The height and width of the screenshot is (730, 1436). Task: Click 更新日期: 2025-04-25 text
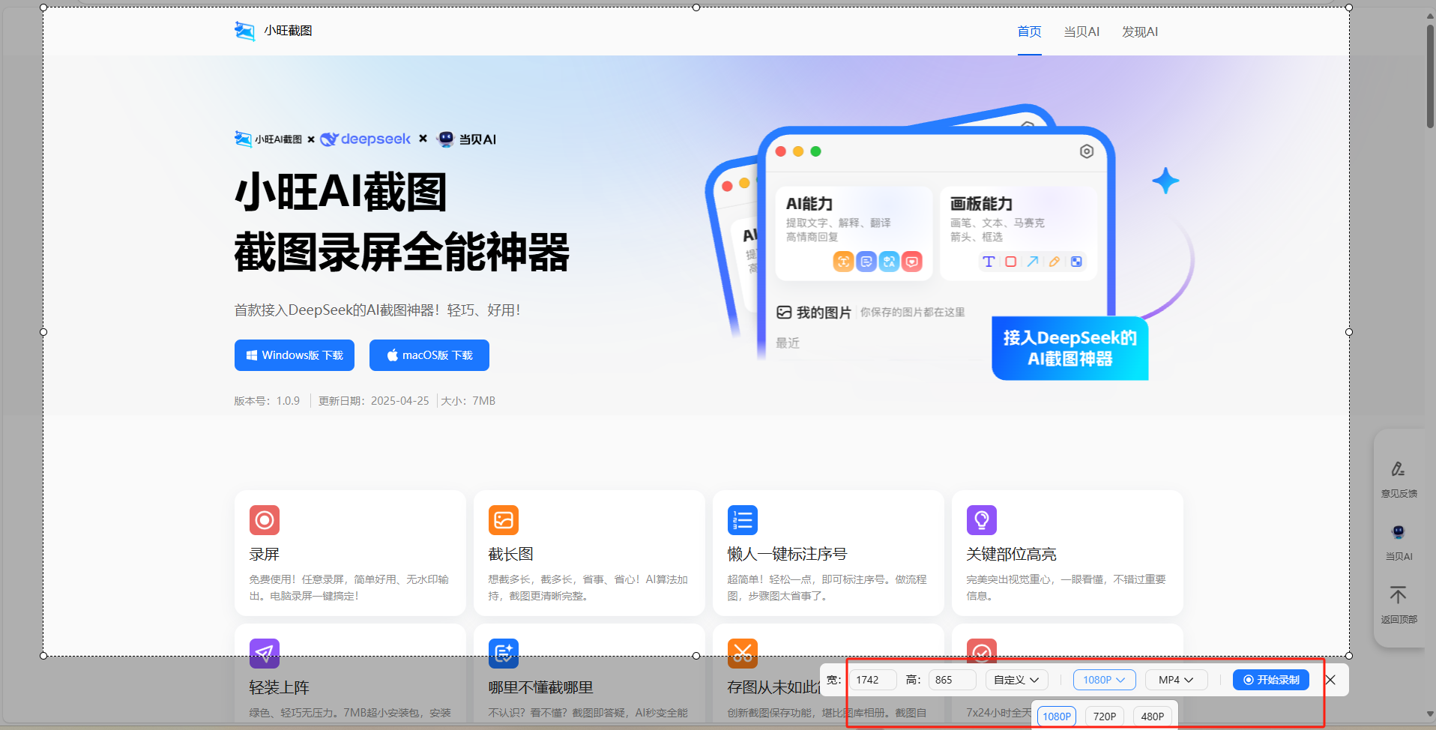[x=374, y=401]
